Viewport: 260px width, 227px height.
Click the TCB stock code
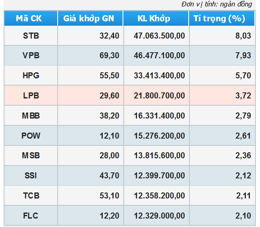[31, 196]
